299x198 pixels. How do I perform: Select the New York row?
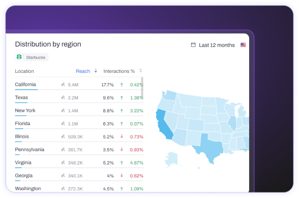click(79, 111)
